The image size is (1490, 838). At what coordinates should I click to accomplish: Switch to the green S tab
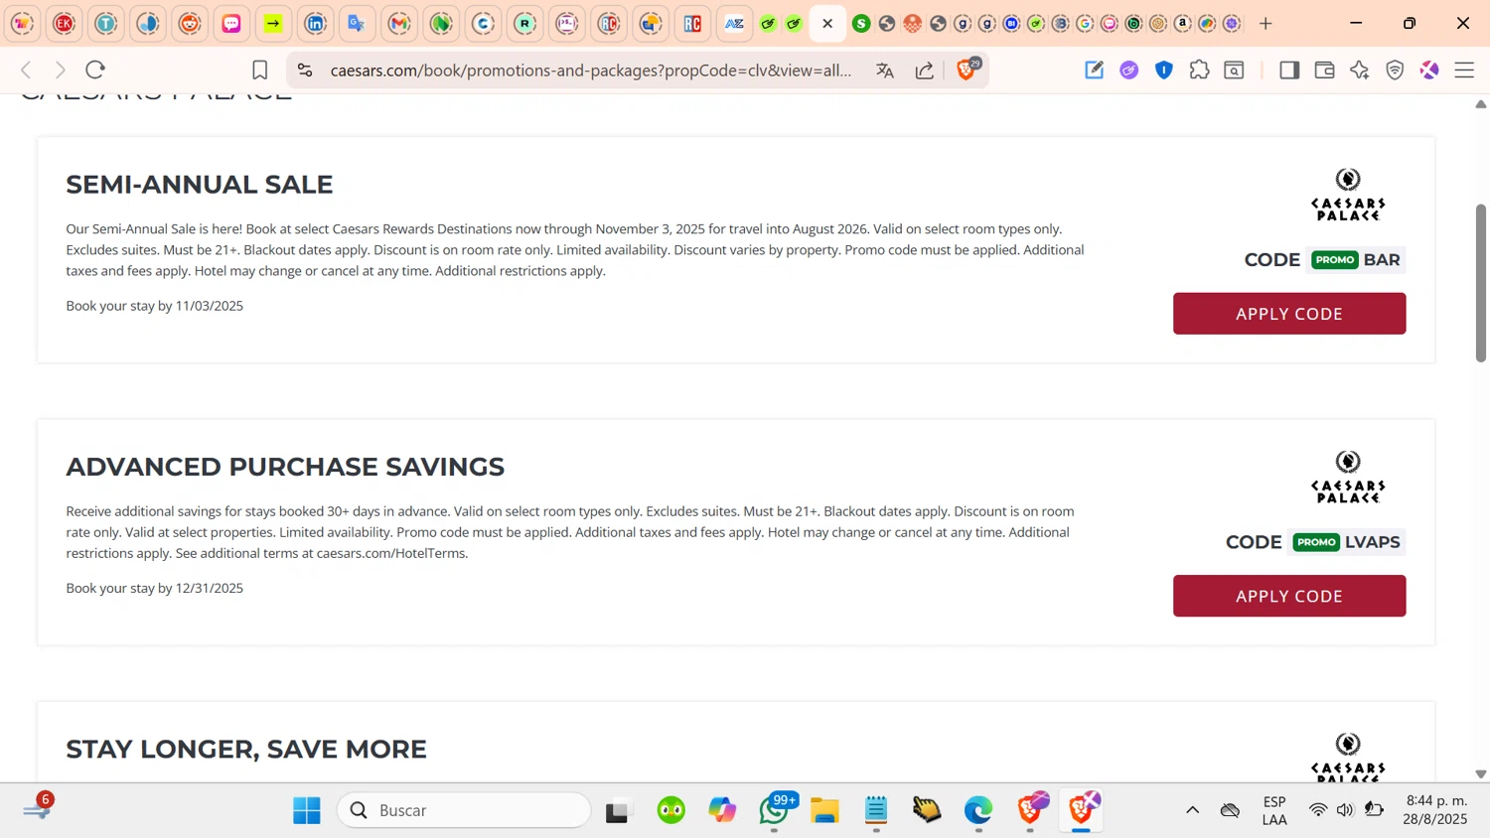tap(861, 23)
